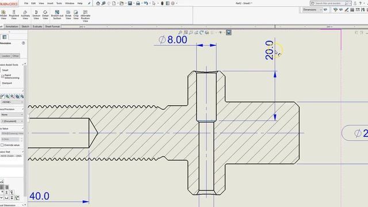Click the user login icon
The width and height of the screenshot is (368, 207).
click(355, 3)
